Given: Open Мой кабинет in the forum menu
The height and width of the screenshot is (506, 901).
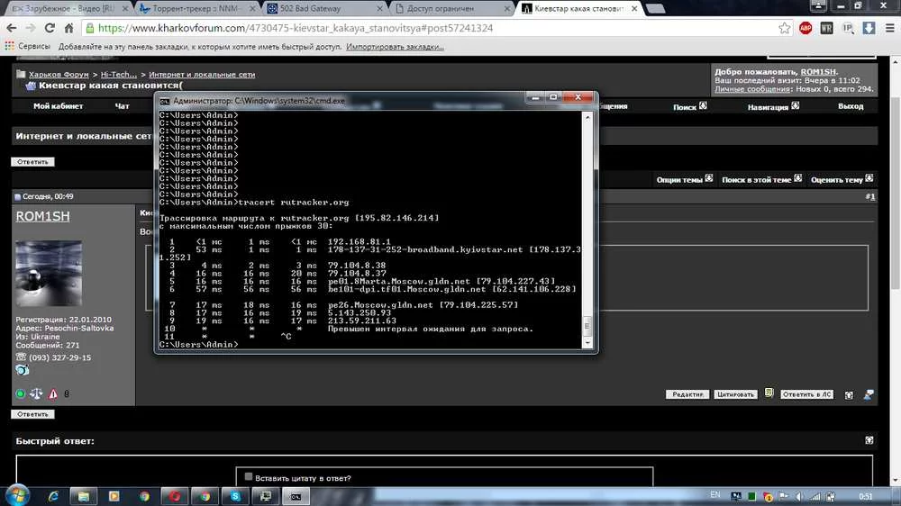Looking at the screenshot, I should coord(58,105).
